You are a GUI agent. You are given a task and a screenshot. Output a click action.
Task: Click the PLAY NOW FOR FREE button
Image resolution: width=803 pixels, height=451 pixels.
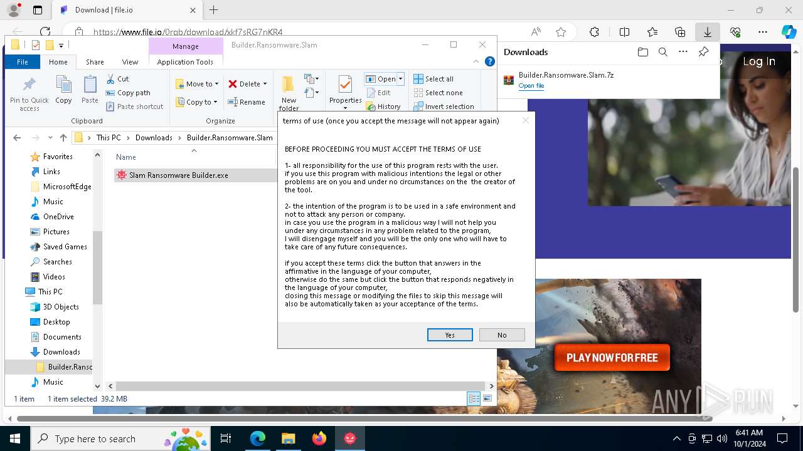pyautogui.click(x=612, y=358)
